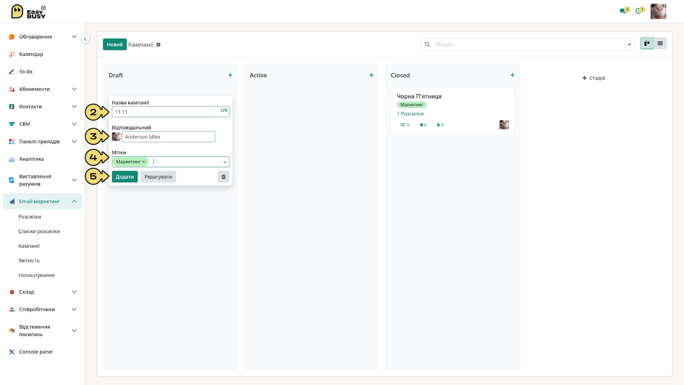Viewport: 684px width, 385px height.
Task: Click the Аналітика chart icon
Action: coord(12,159)
